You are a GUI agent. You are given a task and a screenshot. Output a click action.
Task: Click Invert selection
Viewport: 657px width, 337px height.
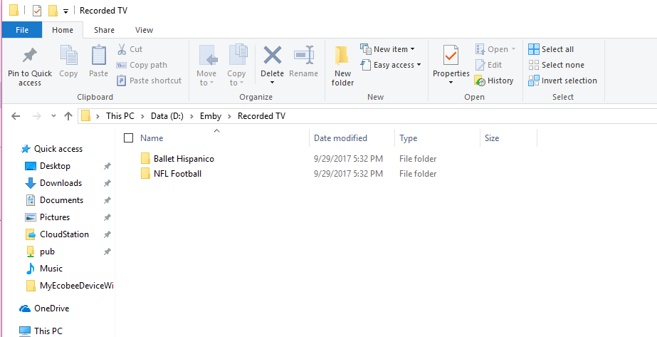pos(563,81)
